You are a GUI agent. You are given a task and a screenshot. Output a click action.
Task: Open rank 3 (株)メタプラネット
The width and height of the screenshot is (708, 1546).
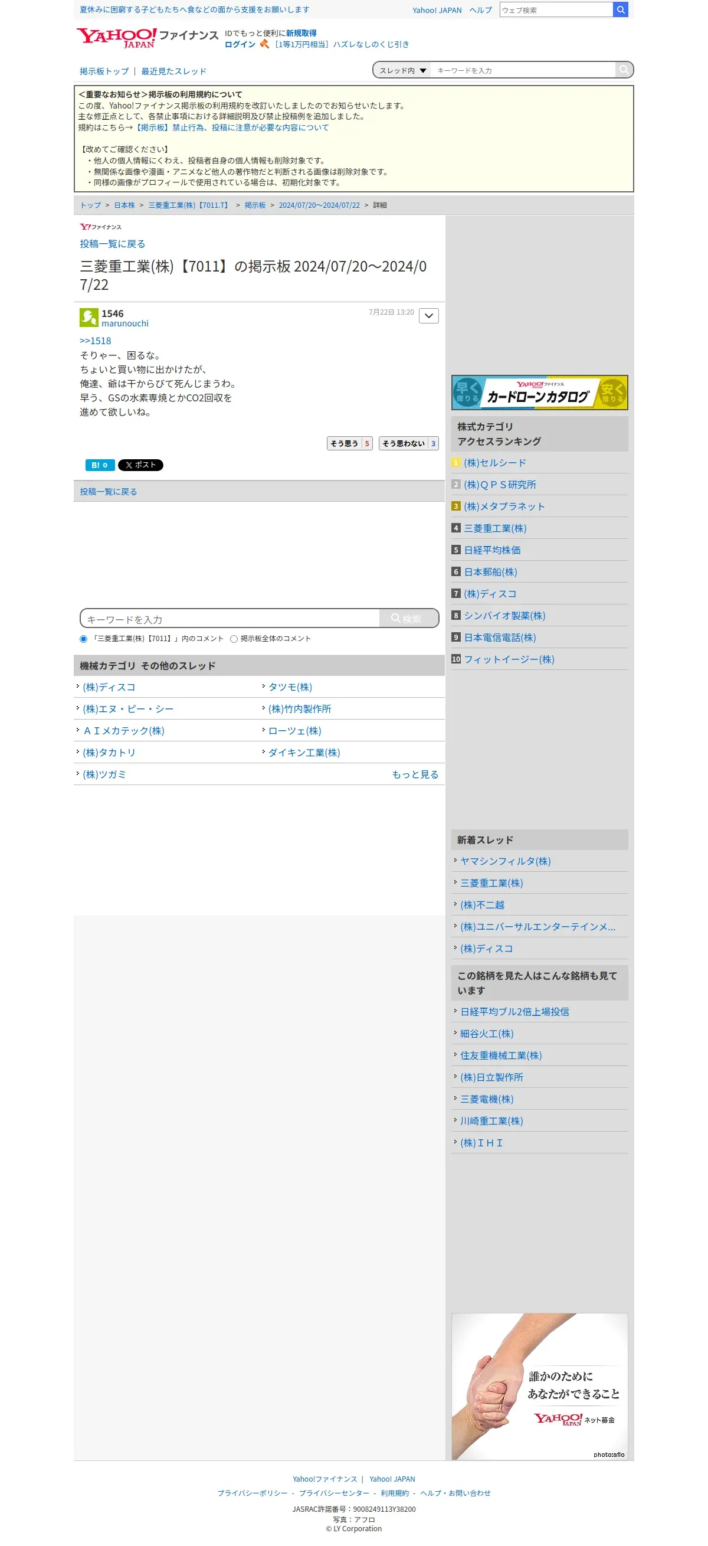pos(504,506)
